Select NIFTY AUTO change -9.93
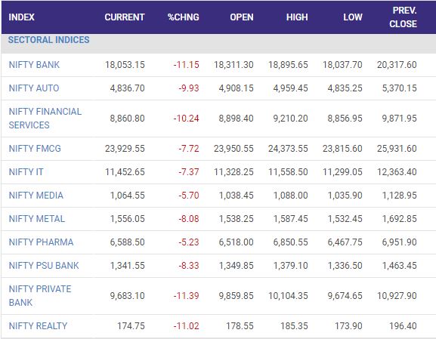Viewport: 436px width, 339px height. coord(189,88)
